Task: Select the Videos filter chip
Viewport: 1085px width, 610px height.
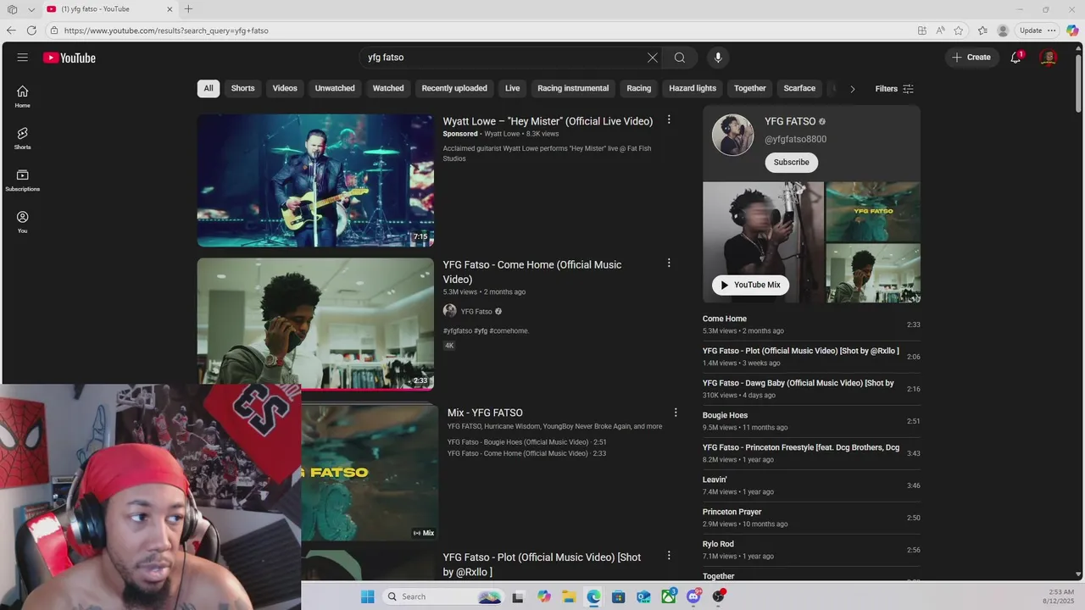Action: coord(285,88)
